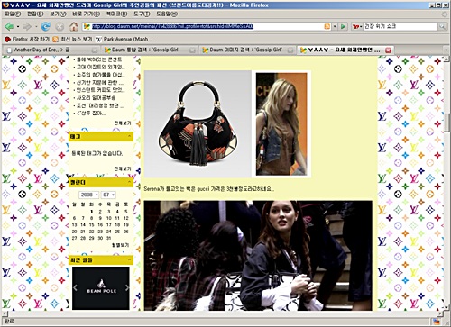This screenshot has width=451, height=327.
Task: Click 전체보기 under the 태그 section
Action: click(123, 168)
